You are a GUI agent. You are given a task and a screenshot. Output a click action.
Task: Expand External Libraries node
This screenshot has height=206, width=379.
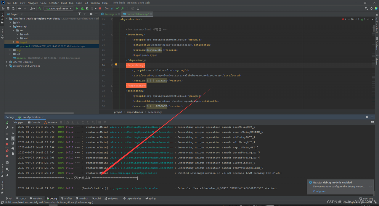click(7, 62)
